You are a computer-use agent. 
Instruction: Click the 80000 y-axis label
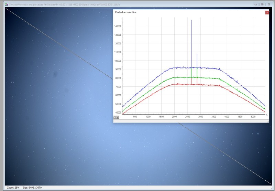(x=118, y=78)
